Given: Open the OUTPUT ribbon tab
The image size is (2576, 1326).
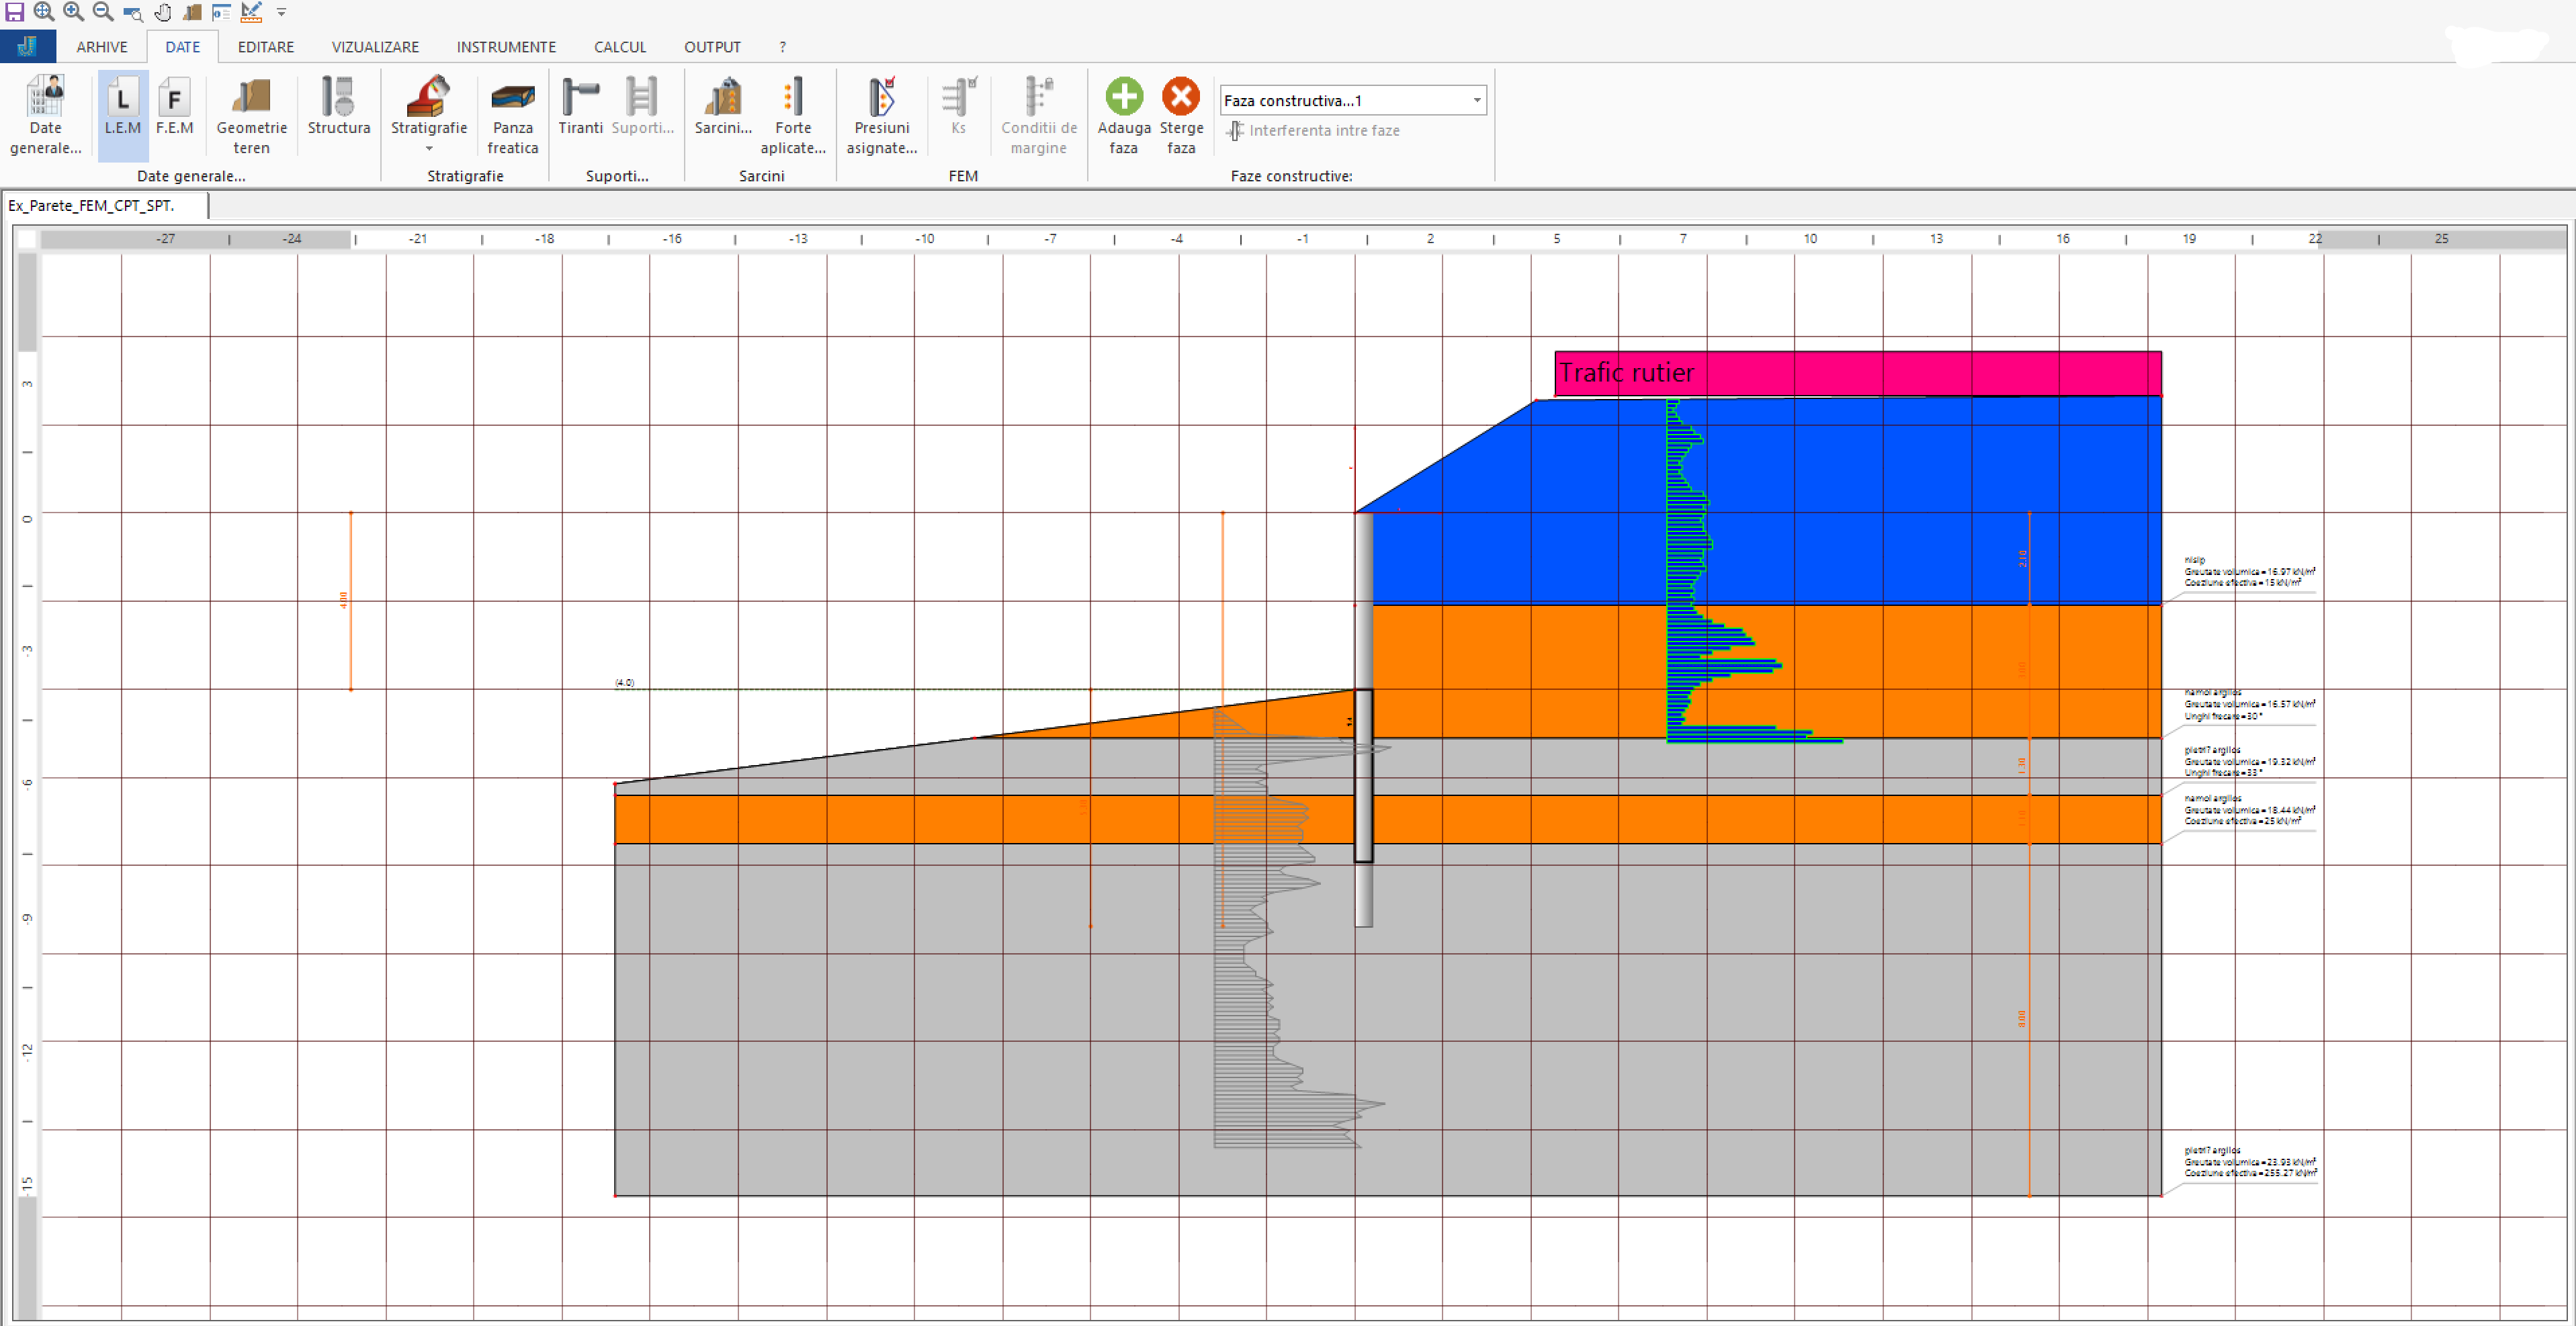Looking at the screenshot, I should tap(712, 47).
